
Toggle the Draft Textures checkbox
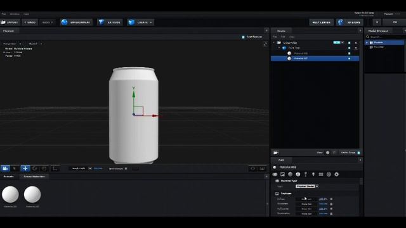tap(243, 37)
